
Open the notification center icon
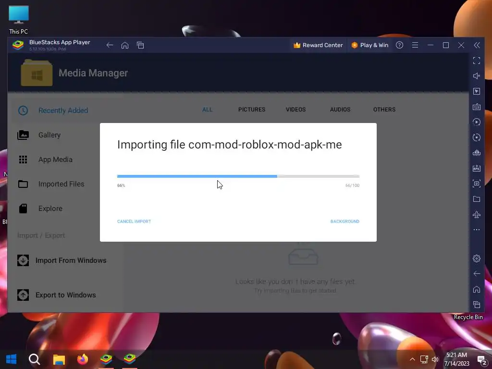[481, 359]
